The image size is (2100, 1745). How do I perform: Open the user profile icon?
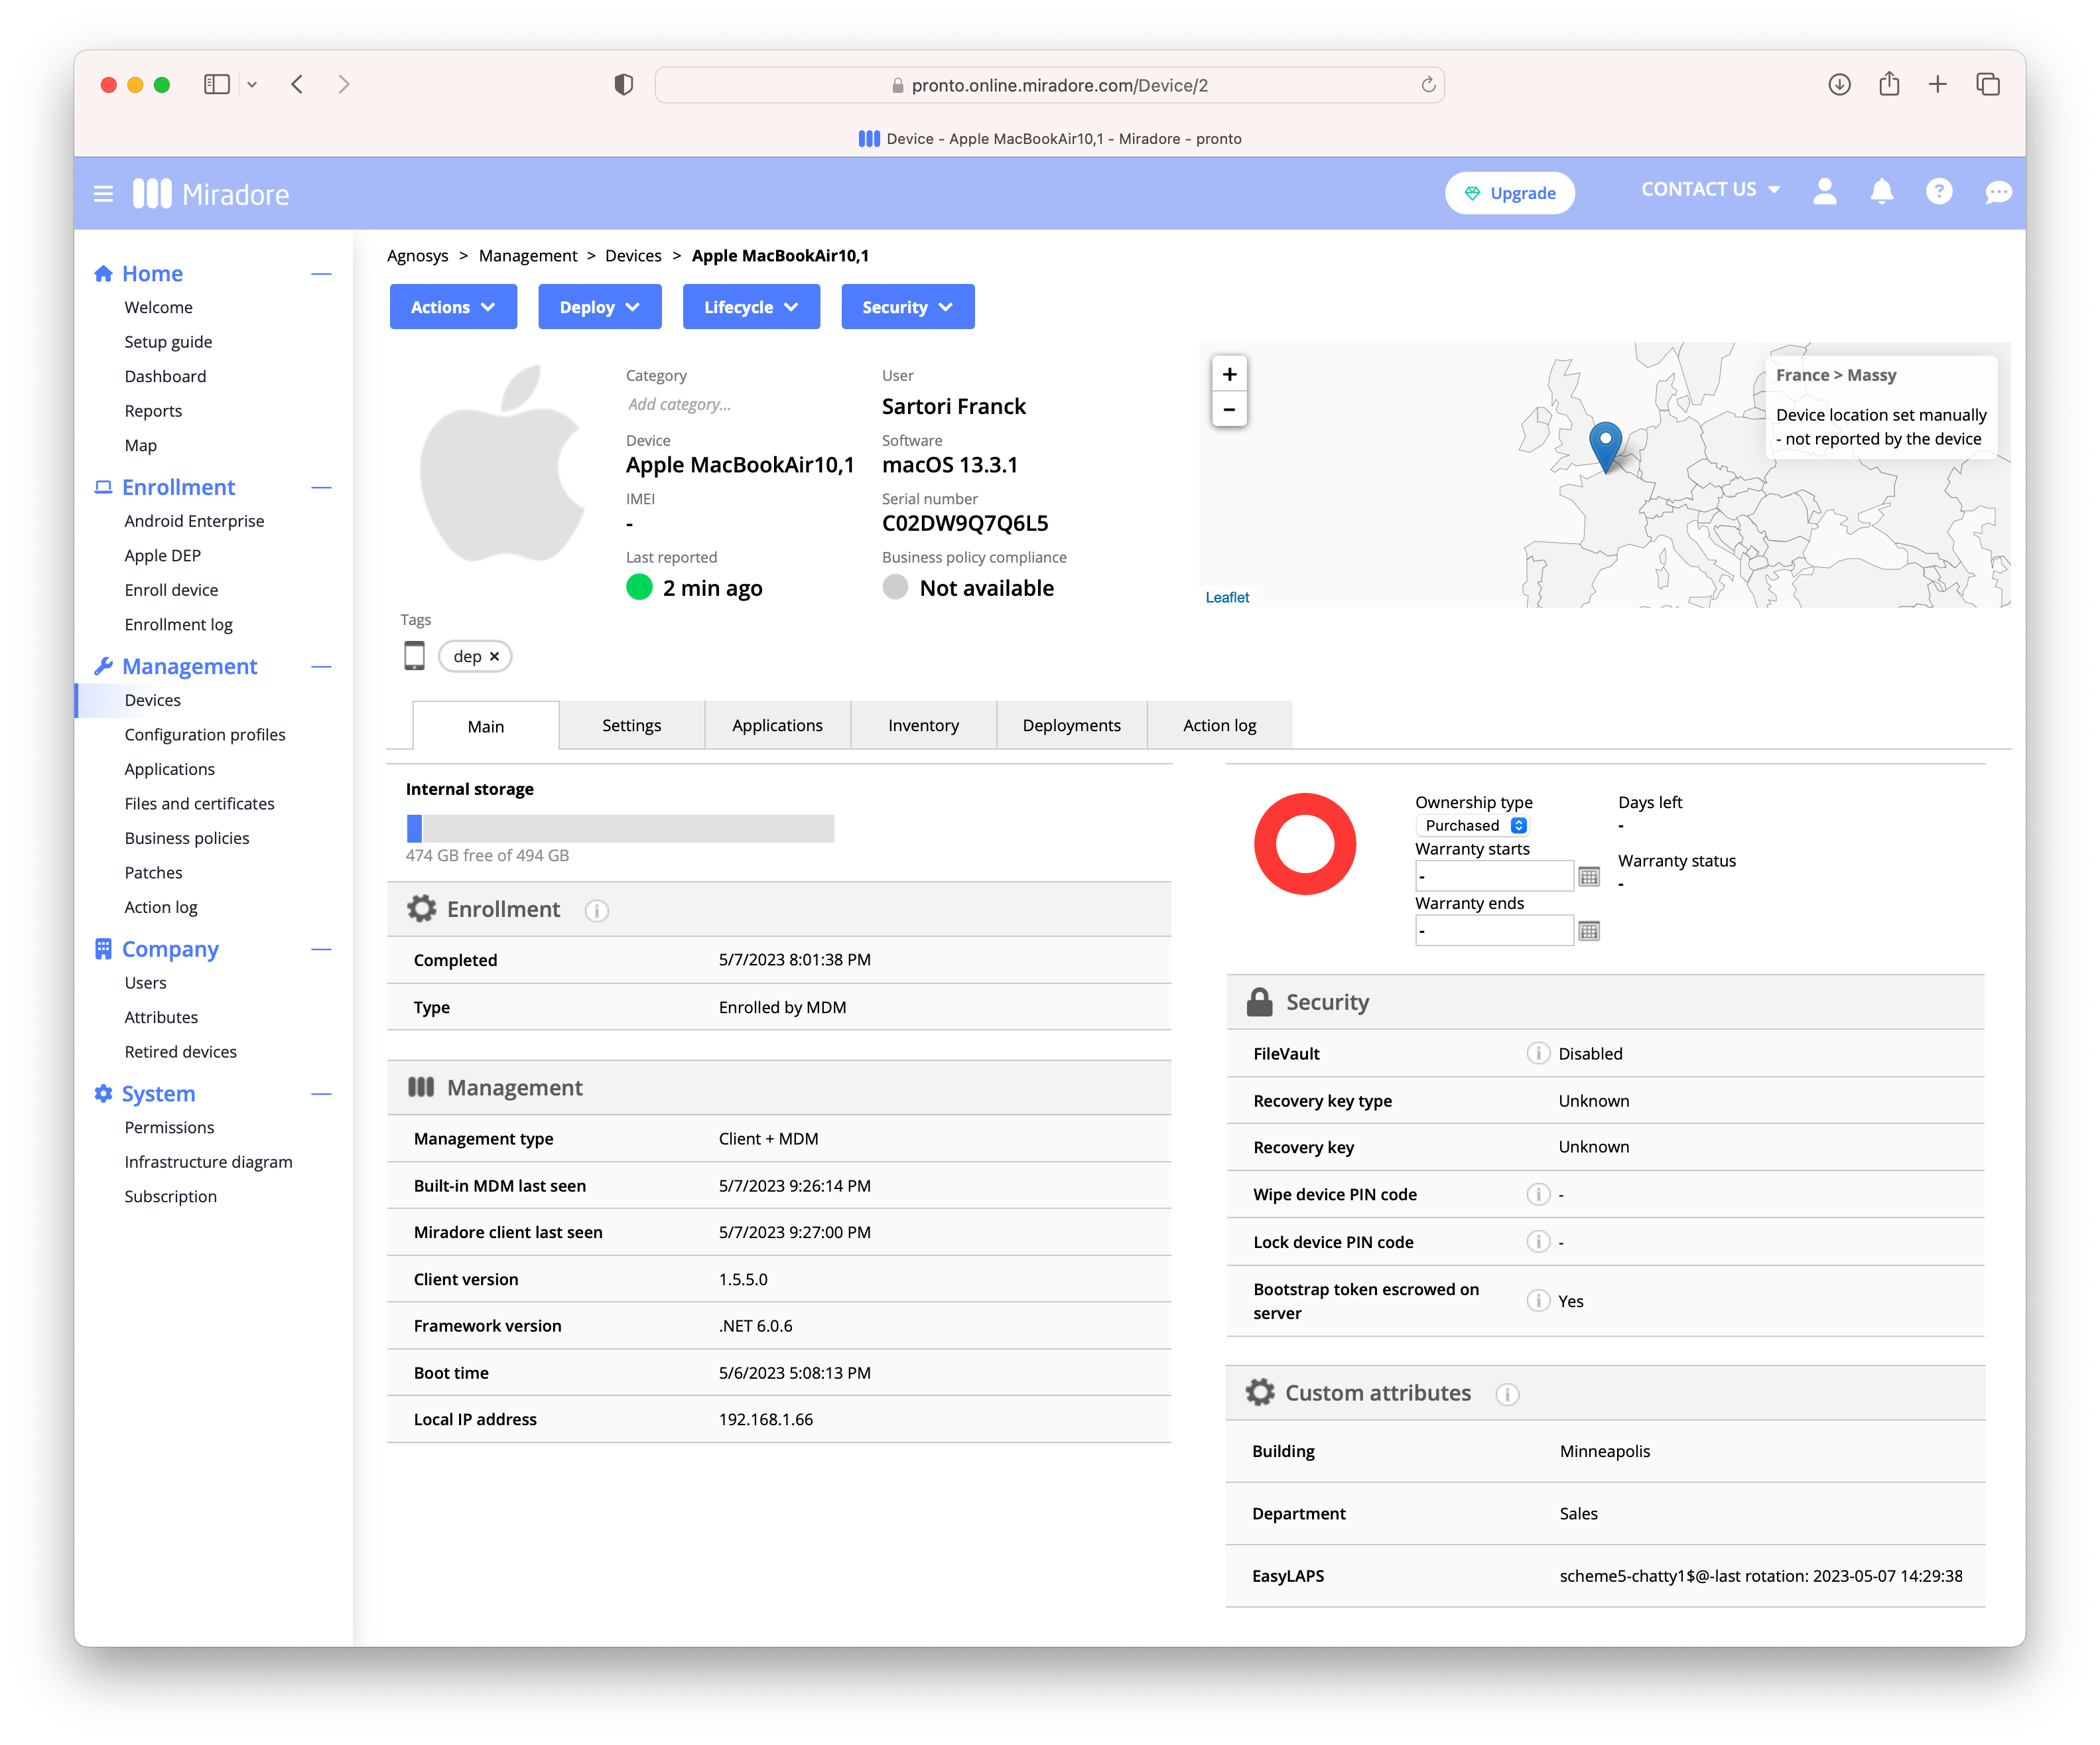pyautogui.click(x=1824, y=192)
